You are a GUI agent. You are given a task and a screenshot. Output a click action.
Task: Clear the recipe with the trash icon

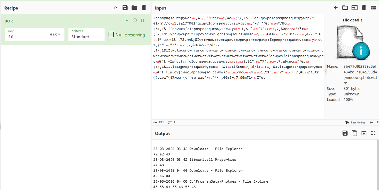click(144, 8)
